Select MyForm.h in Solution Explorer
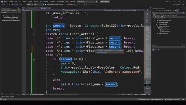Viewport: 186px width, 105px height. tap(162, 28)
